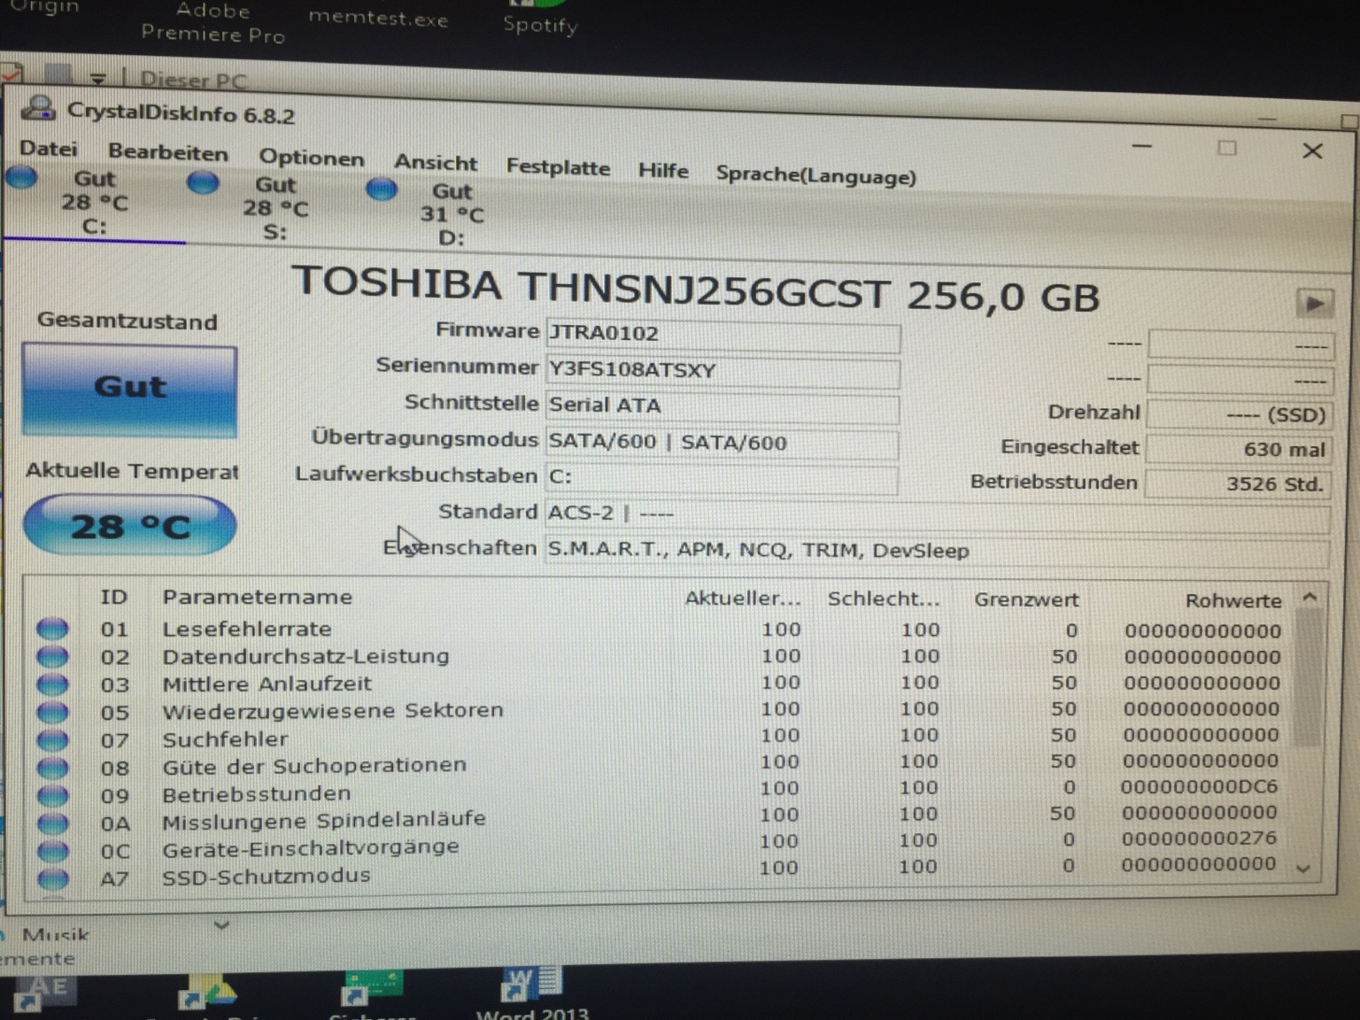The height and width of the screenshot is (1020, 1360).
Task: Click the scroll down arrow of attribute list
Action: pos(1303,869)
